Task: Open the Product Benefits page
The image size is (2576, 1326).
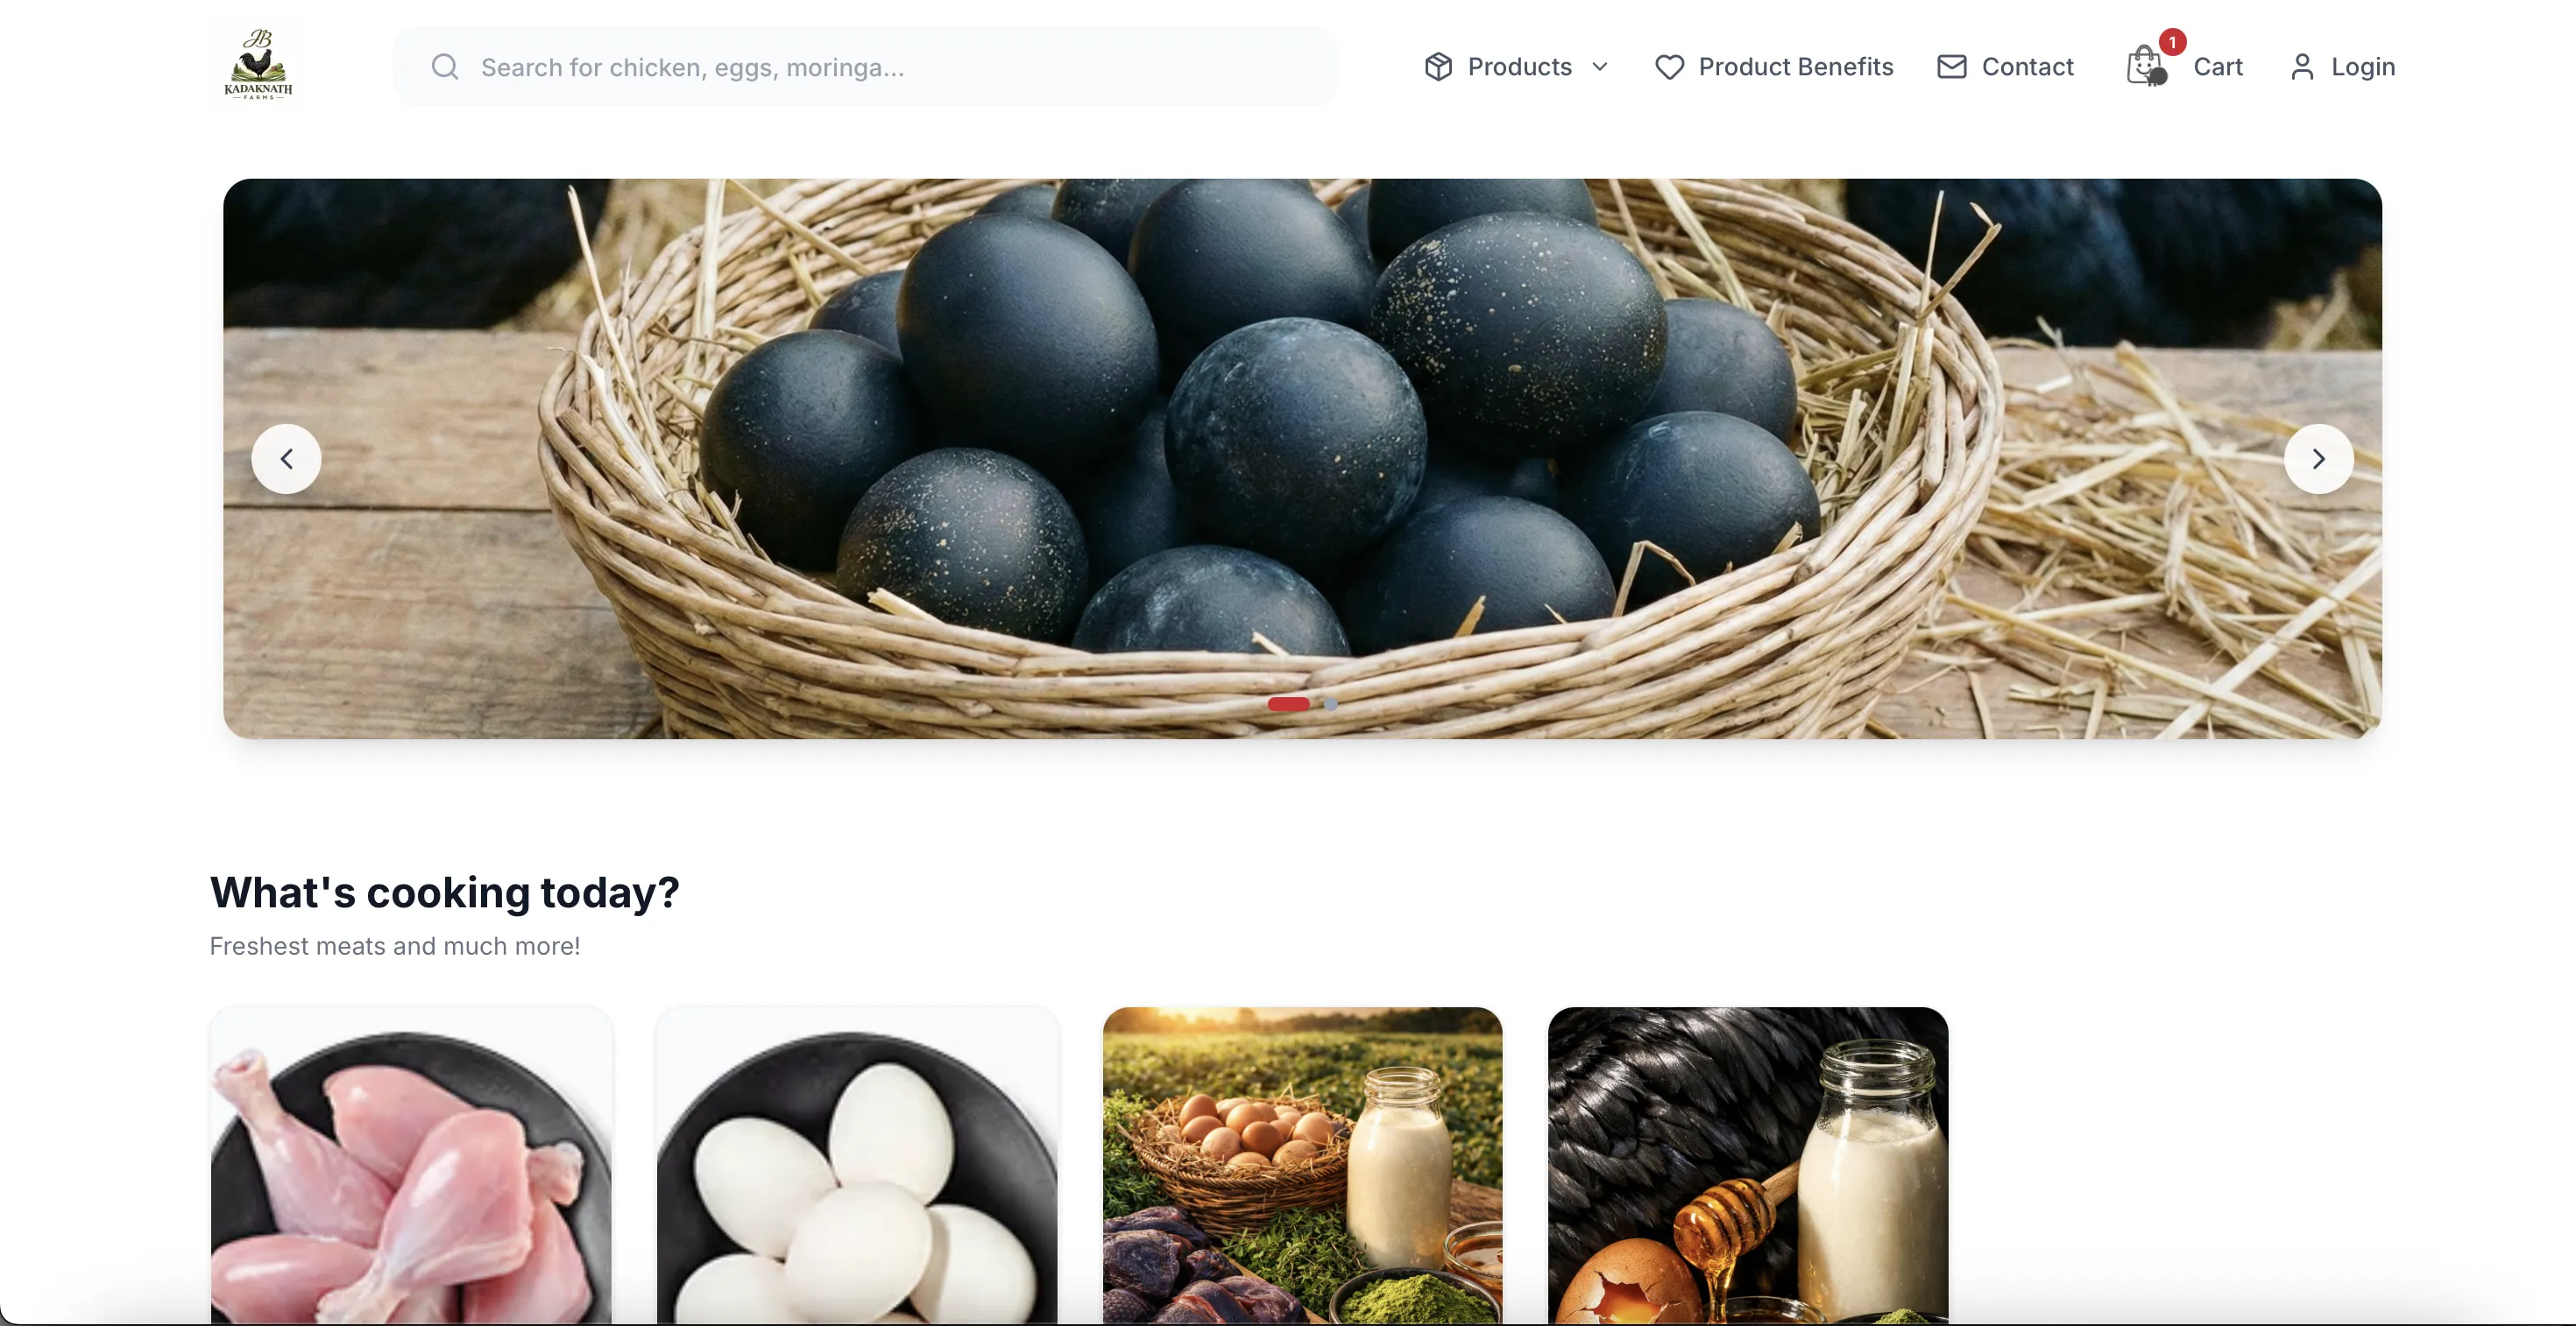Action: click(1795, 67)
